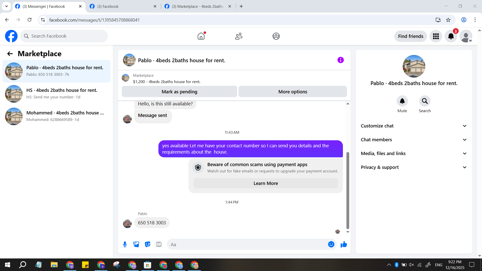The image size is (482, 271).
Task: View site information icon in address bar
Action: click(x=43, y=20)
